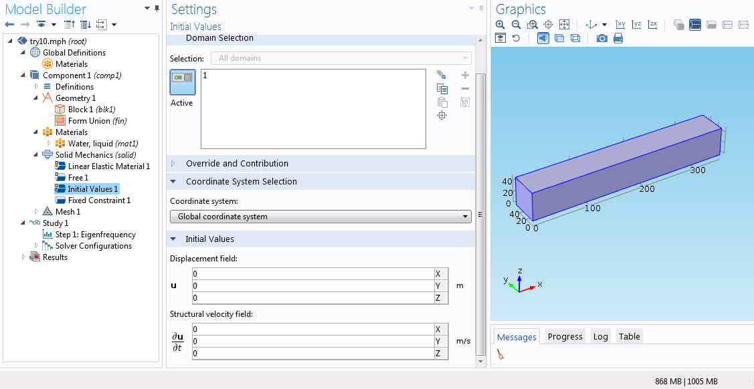Go back with the blue left arrow

coord(9,25)
